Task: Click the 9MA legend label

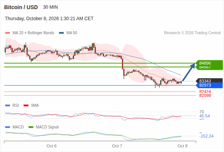Action: pyautogui.click(x=35, y=106)
